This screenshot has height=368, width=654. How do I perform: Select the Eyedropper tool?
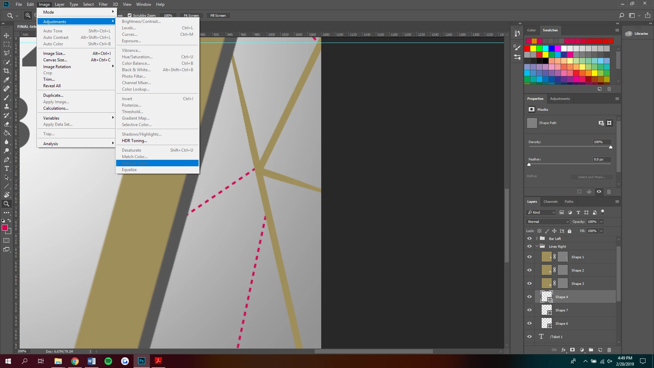pyautogui.click(x=6, y=80)
